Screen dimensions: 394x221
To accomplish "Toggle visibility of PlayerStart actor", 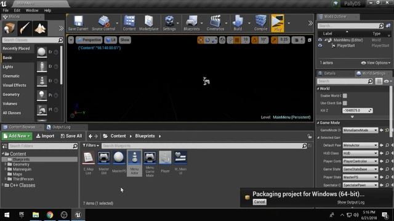I will tap(320, 45).
